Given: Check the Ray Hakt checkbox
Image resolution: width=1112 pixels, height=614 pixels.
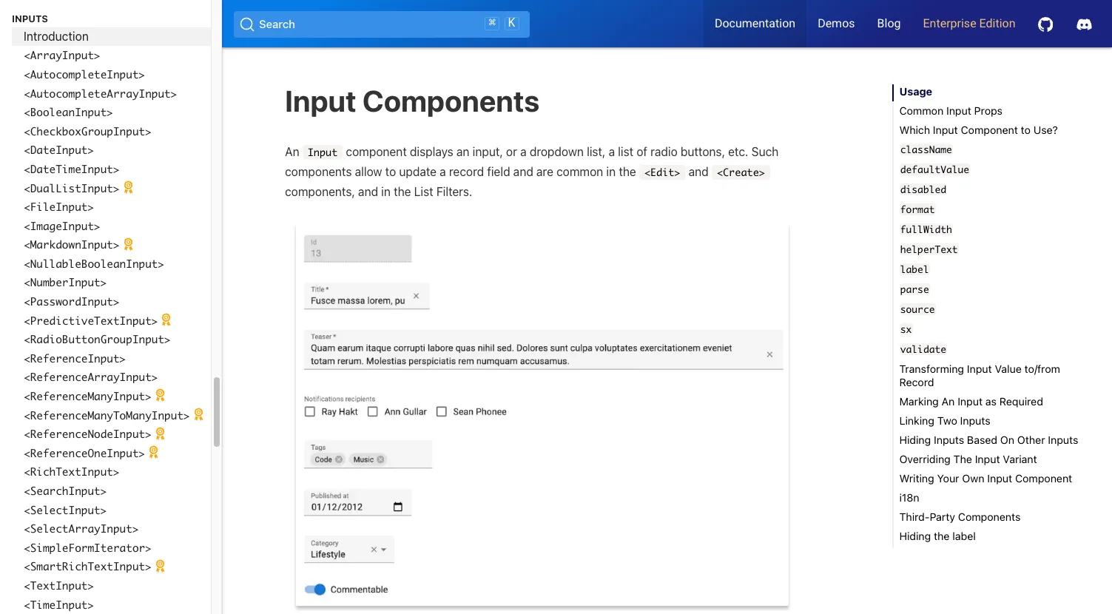Looking at the screenshot, I should coord(309,411).
